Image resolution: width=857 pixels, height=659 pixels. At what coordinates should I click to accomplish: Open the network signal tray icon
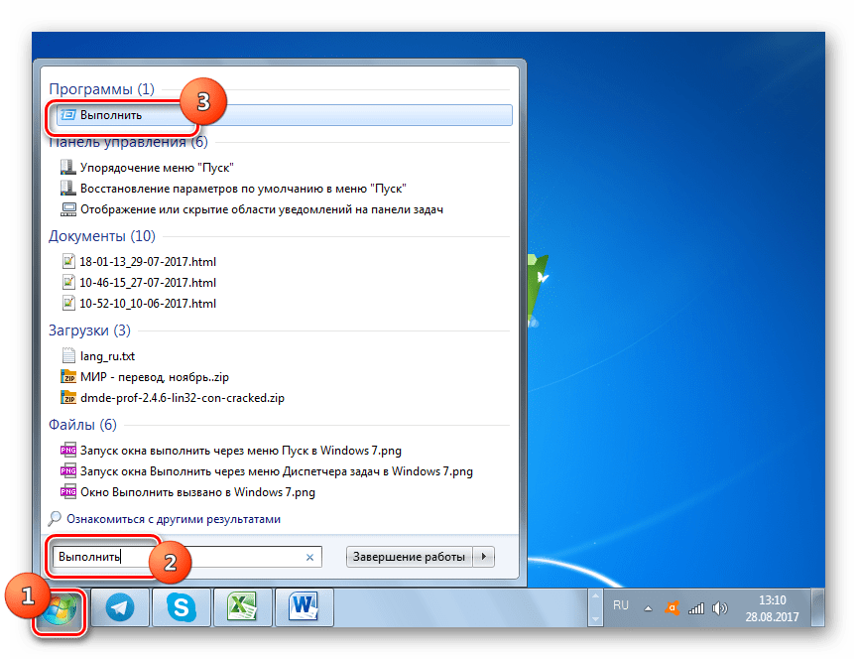pyautogui.click(x=695, y=608)
